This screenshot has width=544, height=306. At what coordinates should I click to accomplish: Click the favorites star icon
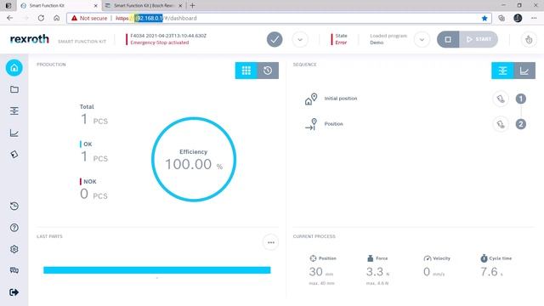(x=484, y=19)
